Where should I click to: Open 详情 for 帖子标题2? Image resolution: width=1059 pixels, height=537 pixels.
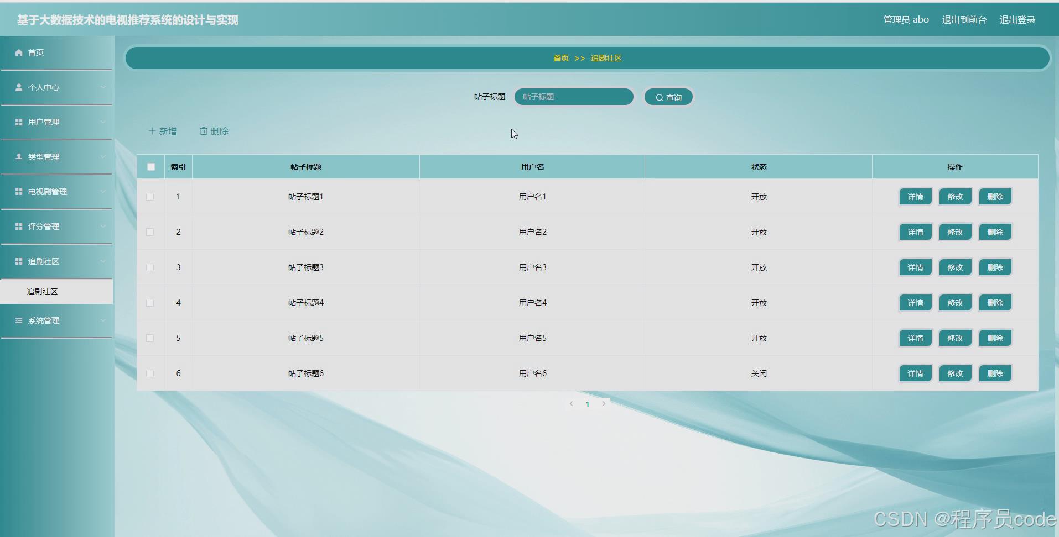pos(915,232)
